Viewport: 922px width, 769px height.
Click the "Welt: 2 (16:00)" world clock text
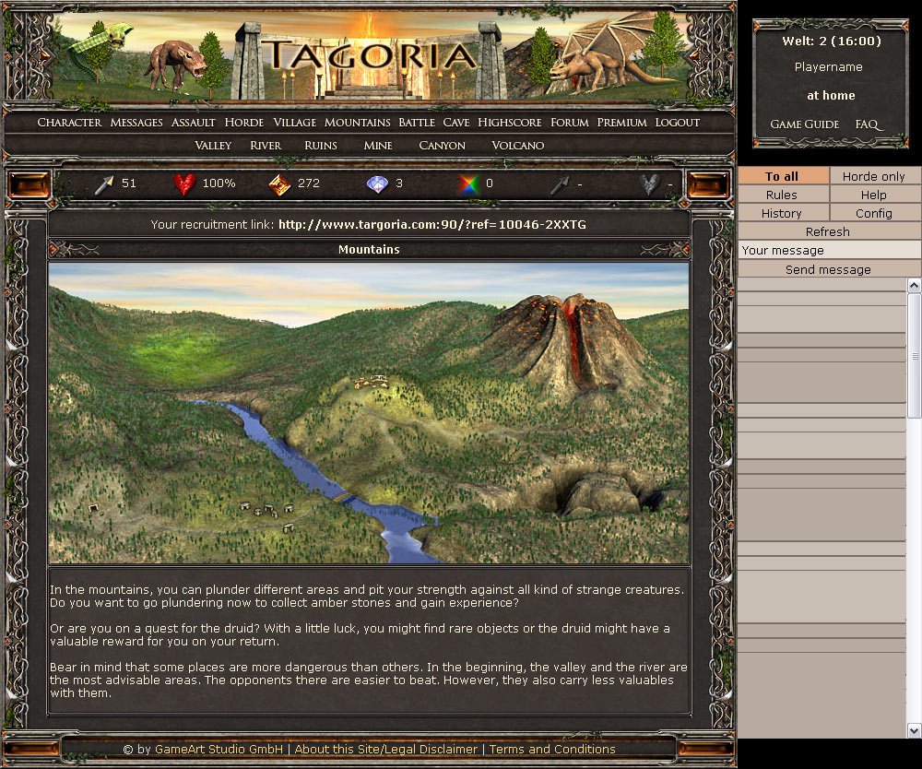pos(832,41)
